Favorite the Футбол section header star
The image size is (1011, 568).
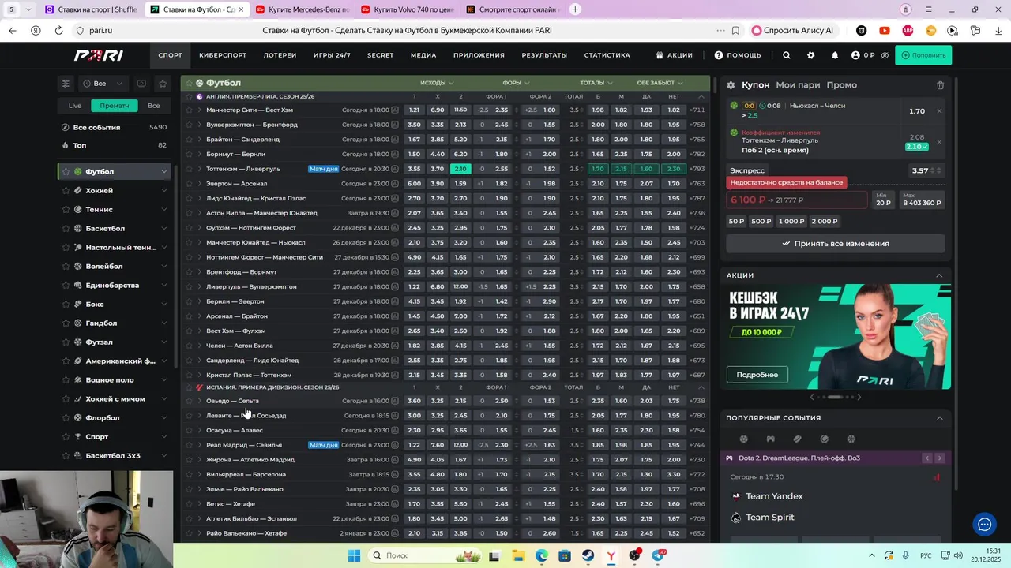188,83
